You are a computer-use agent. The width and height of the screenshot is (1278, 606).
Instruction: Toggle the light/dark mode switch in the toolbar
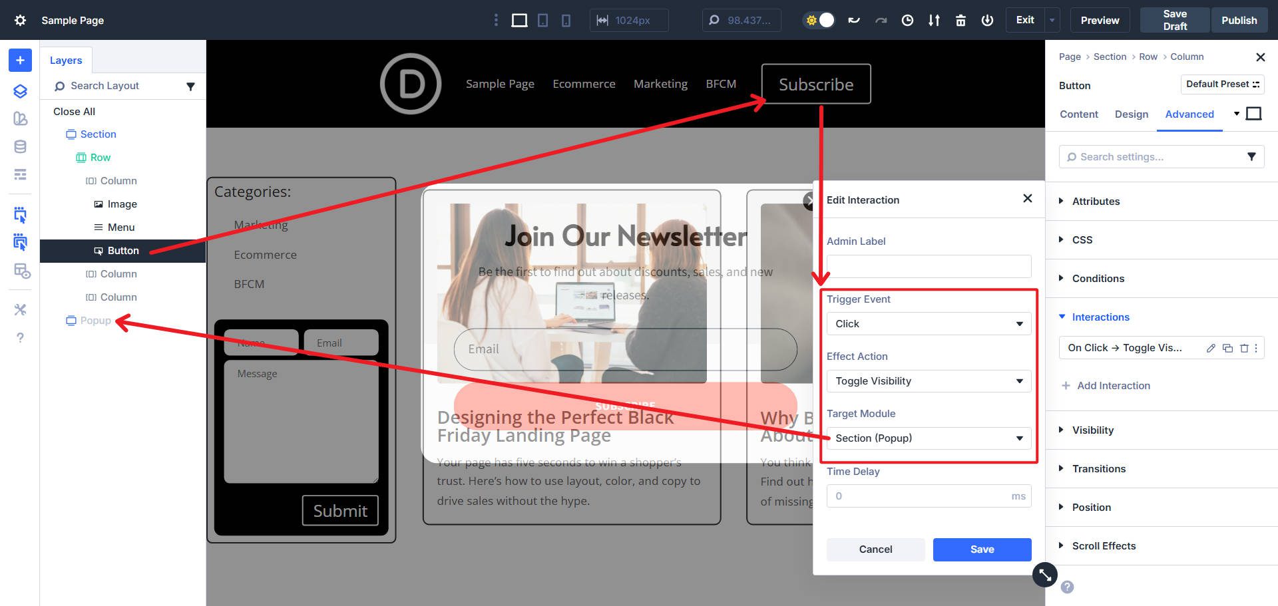pyautogui.click(x=818, y=20)
